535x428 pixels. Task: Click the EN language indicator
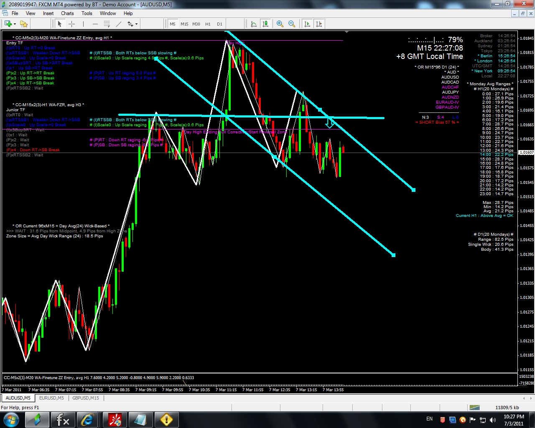pyautogui.click(x=430, y=419)
